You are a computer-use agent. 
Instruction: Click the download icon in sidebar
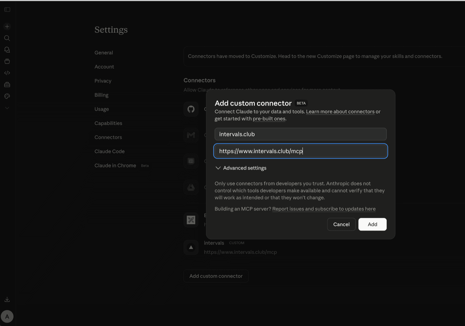(7, 299)
